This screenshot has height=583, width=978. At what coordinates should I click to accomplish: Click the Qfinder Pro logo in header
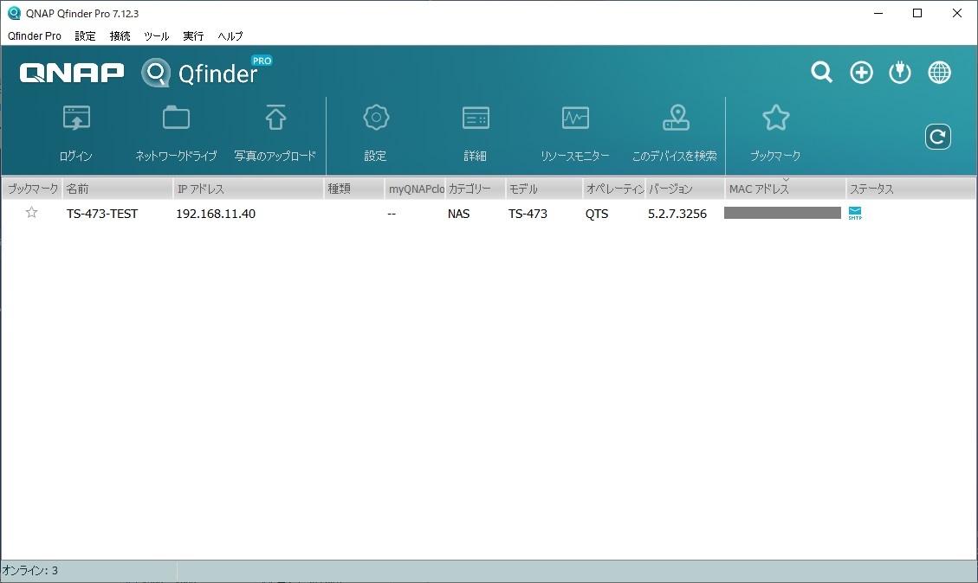(206, 73)
